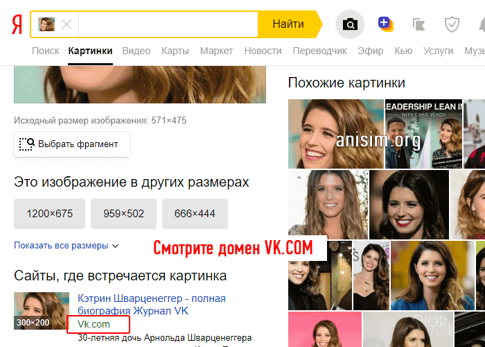Switch to the Поиск tab
This screenshot has height=347, width=485.
coord(46,51)
